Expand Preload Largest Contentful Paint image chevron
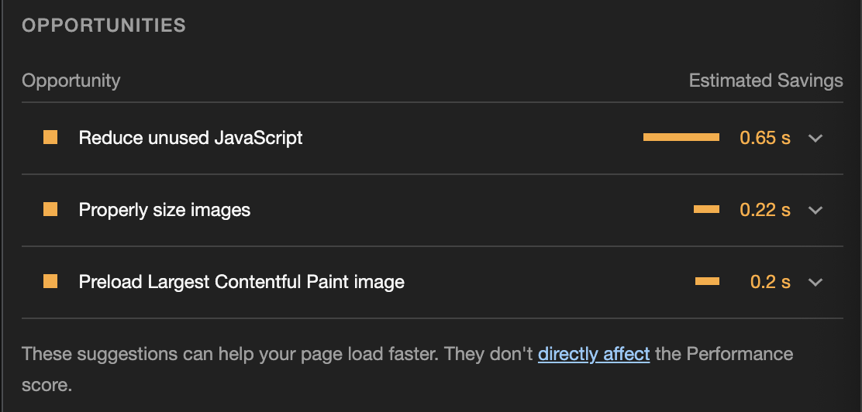The width and height of the screenshot is (862, 412). coord(815,283)
